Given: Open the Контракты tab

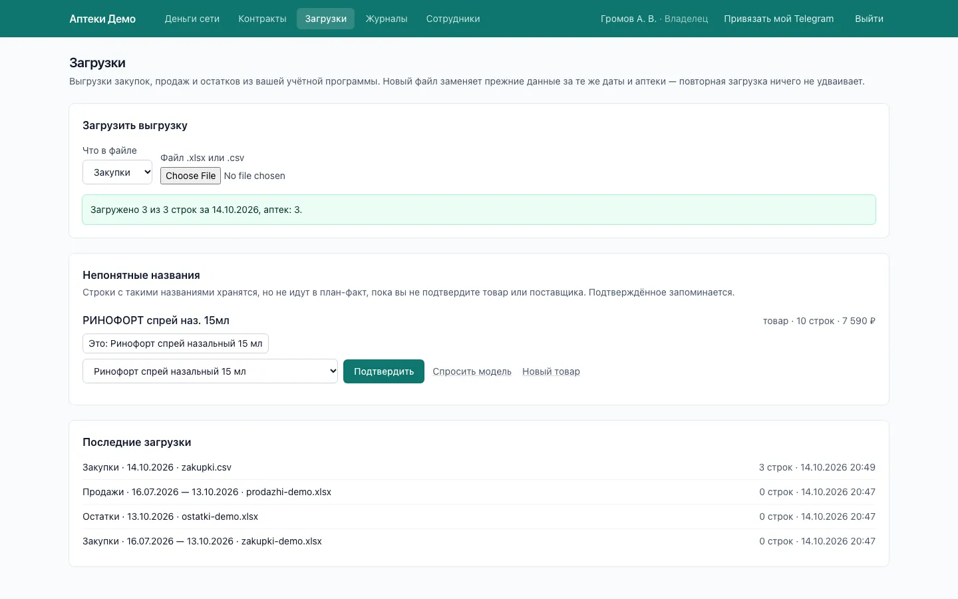Looking at the screenshot, I should pos(262,19).
